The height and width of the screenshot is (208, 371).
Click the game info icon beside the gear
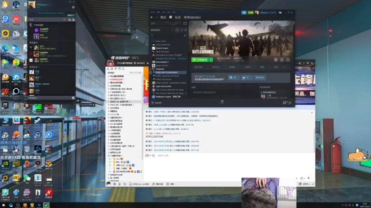(282, 60)
